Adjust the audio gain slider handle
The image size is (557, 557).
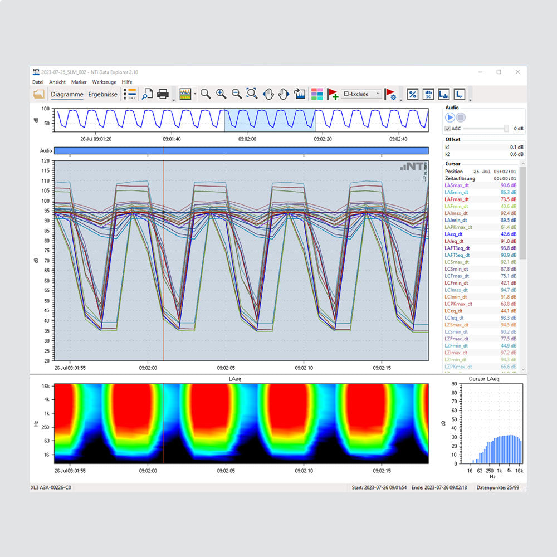[x=506, y=129]
